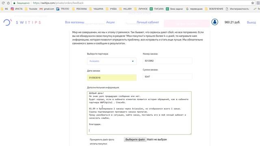
Task: Open the ТРЕЛЛО bookmark
Action: click(x=63, y=9)
